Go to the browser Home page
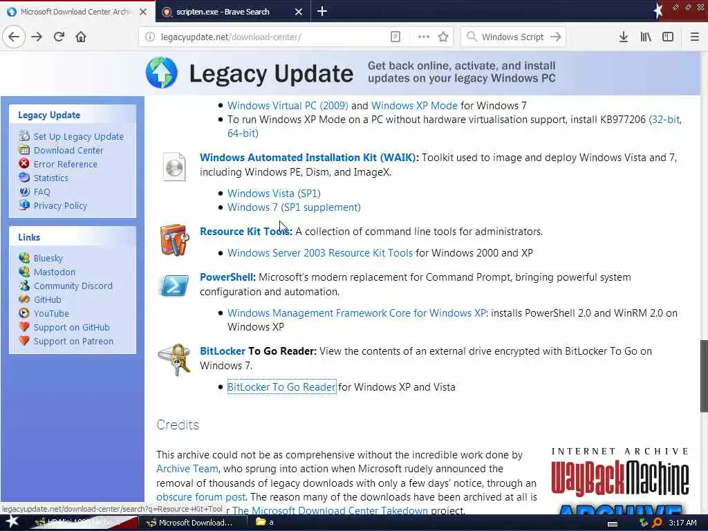The height and width of the screenshot is (531, 708). [81, 37]
